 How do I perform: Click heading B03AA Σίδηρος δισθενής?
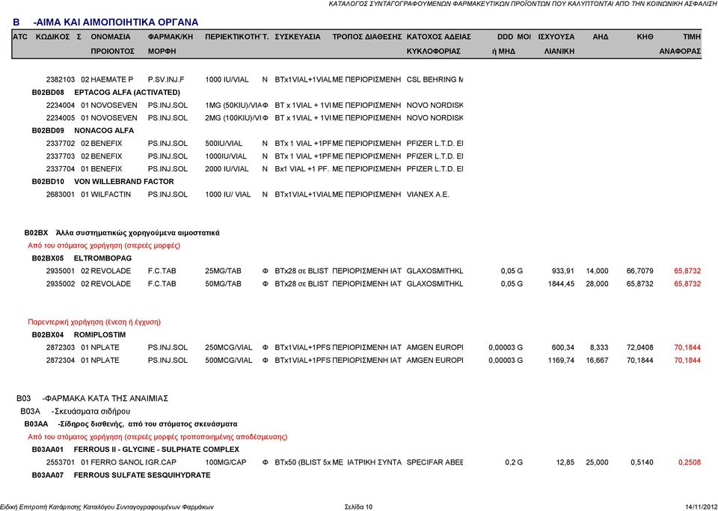130,424
